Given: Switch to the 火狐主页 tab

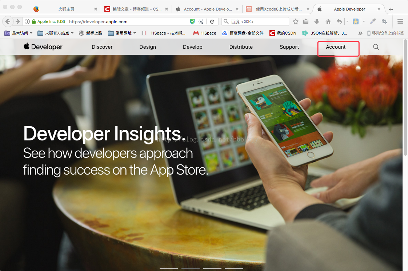Looking at the screenshot, I should [x=66, y=9].
